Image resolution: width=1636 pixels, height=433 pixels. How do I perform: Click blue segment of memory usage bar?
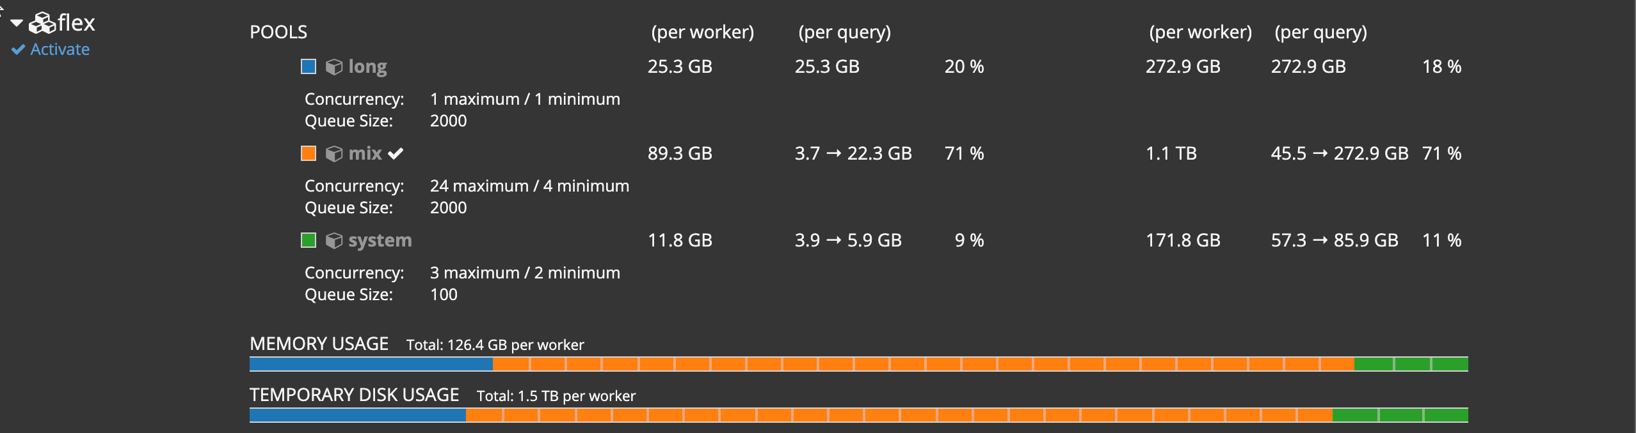[371, 364]
